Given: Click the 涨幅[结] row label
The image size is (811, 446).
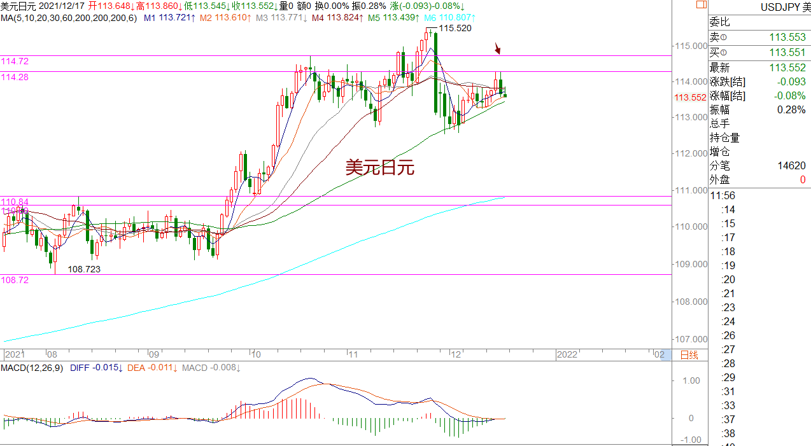Looking at the screenshot, I should tap(728, 96).
